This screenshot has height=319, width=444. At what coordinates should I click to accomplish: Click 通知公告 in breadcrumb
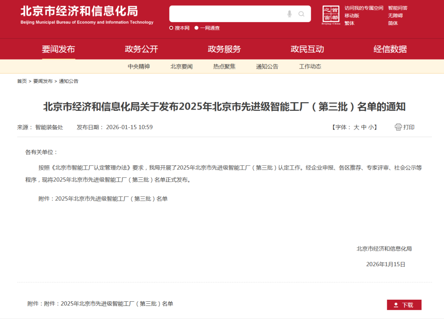click(x=69, y=81)
